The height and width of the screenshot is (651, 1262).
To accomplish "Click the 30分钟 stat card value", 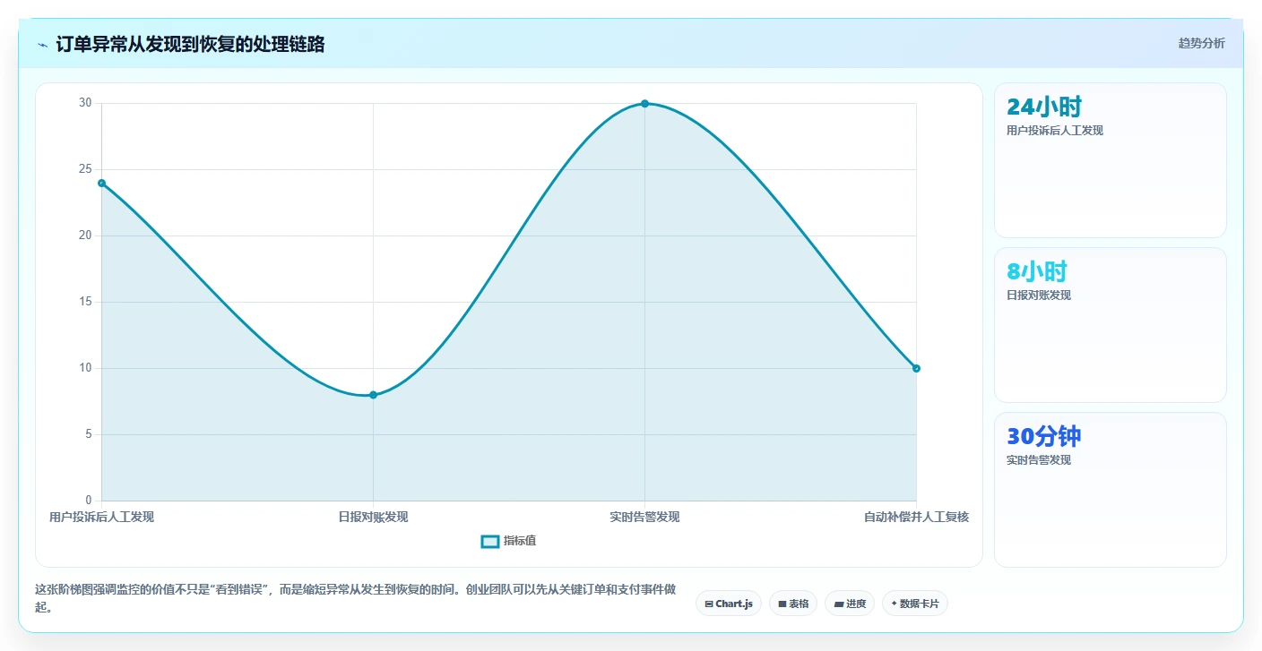I will click(x=1044, y=436).
